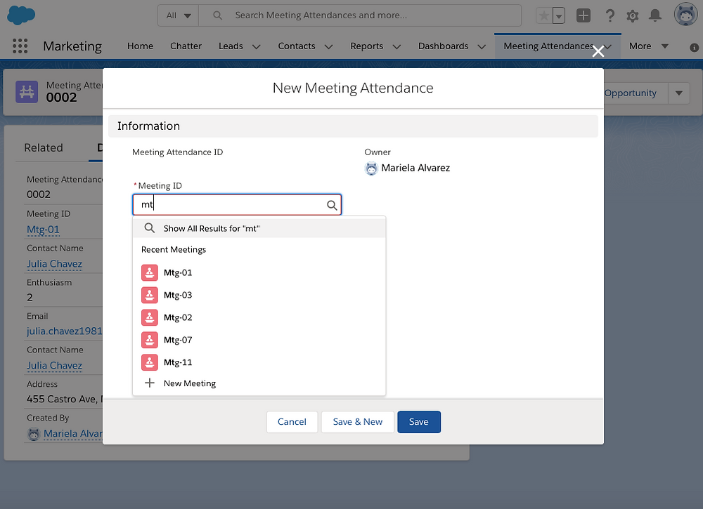Focus the Meeting ID lookup field

click(237, 205)
